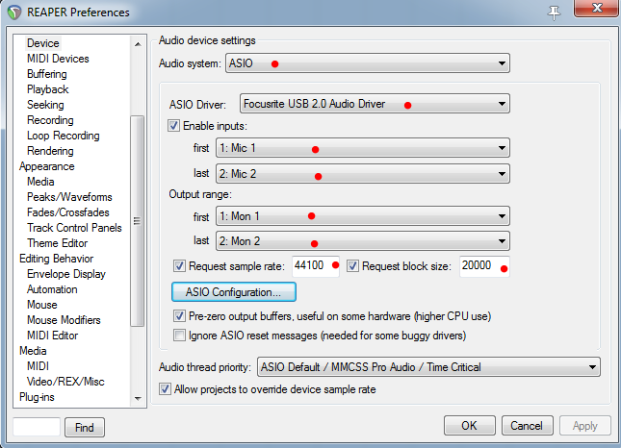Select Appearance category
This screenshot has width=621, height=448.
(47, 166)
